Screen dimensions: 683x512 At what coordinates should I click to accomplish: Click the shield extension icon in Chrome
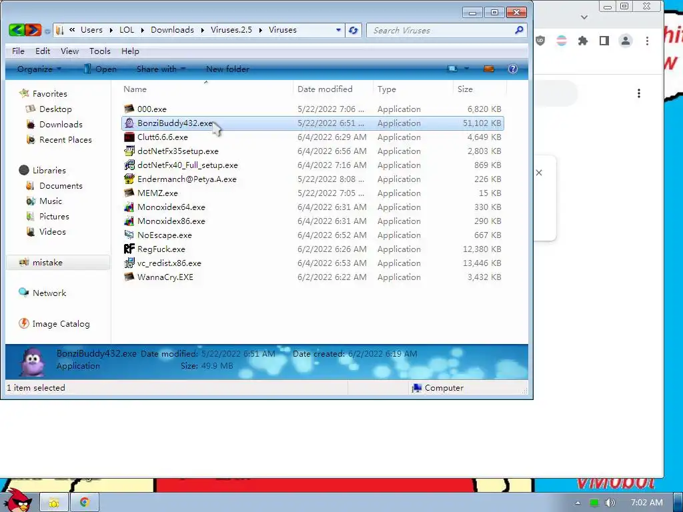coord(540,41)
